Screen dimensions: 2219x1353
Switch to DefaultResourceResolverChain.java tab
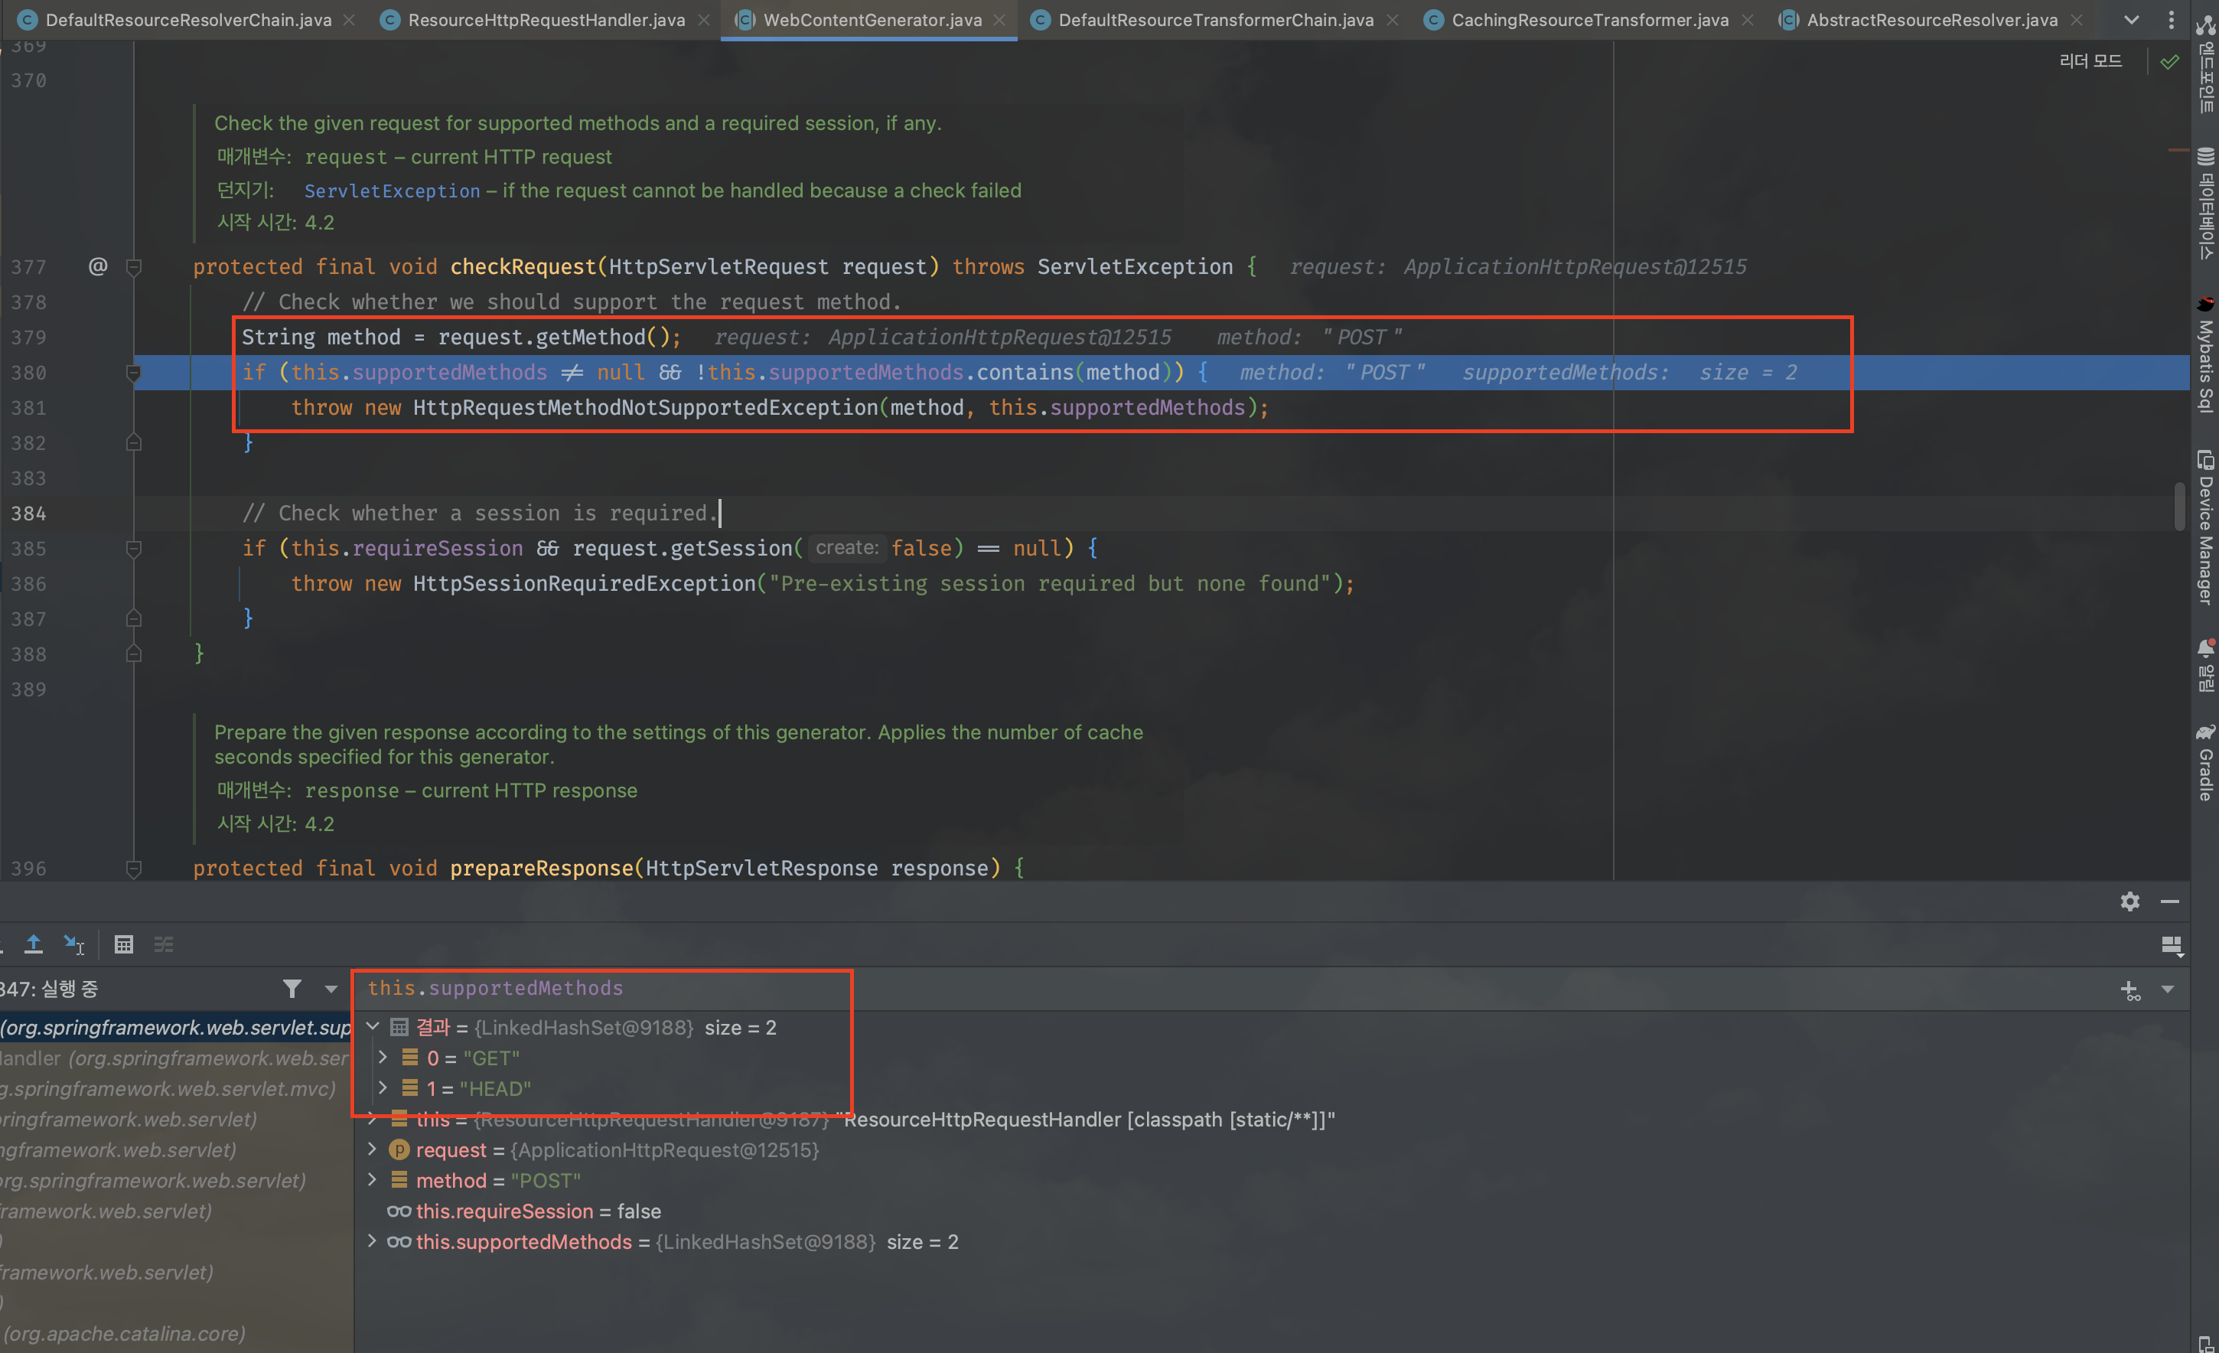(x=188, y=20)
